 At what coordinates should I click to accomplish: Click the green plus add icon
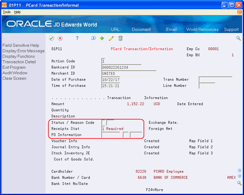click(102, 38)
